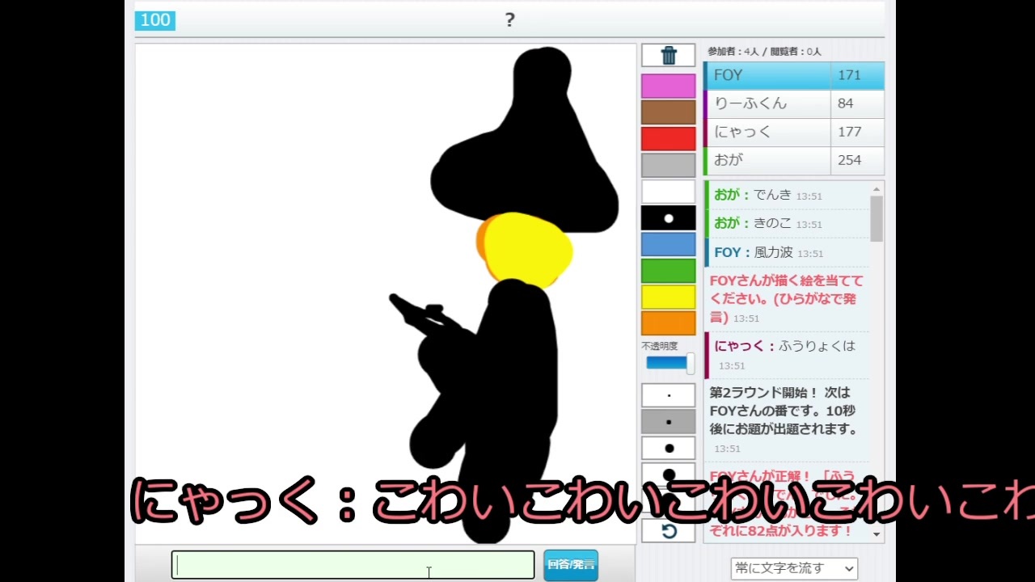Select the green color swatch
This screenshot has width=1035, height=582.
click(668, 271)
